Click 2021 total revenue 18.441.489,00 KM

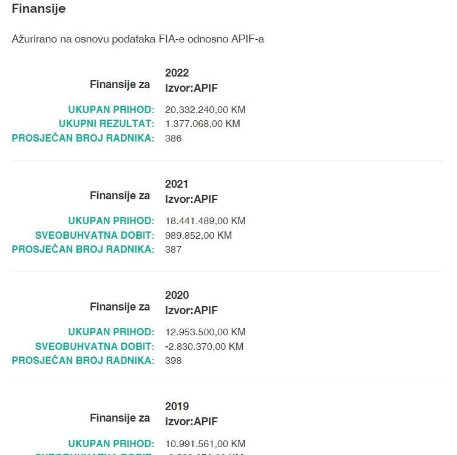tap(205, 221)
